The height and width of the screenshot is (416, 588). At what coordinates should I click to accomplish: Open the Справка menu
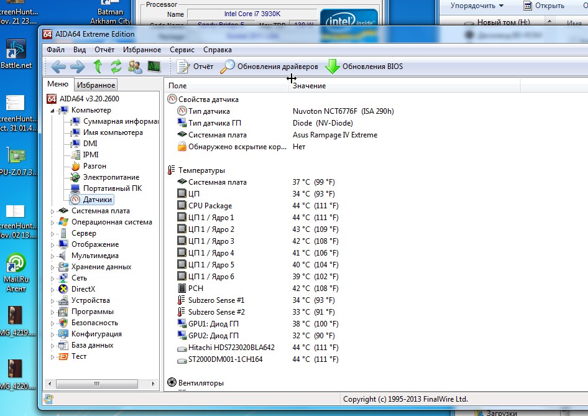click(218, 50)
